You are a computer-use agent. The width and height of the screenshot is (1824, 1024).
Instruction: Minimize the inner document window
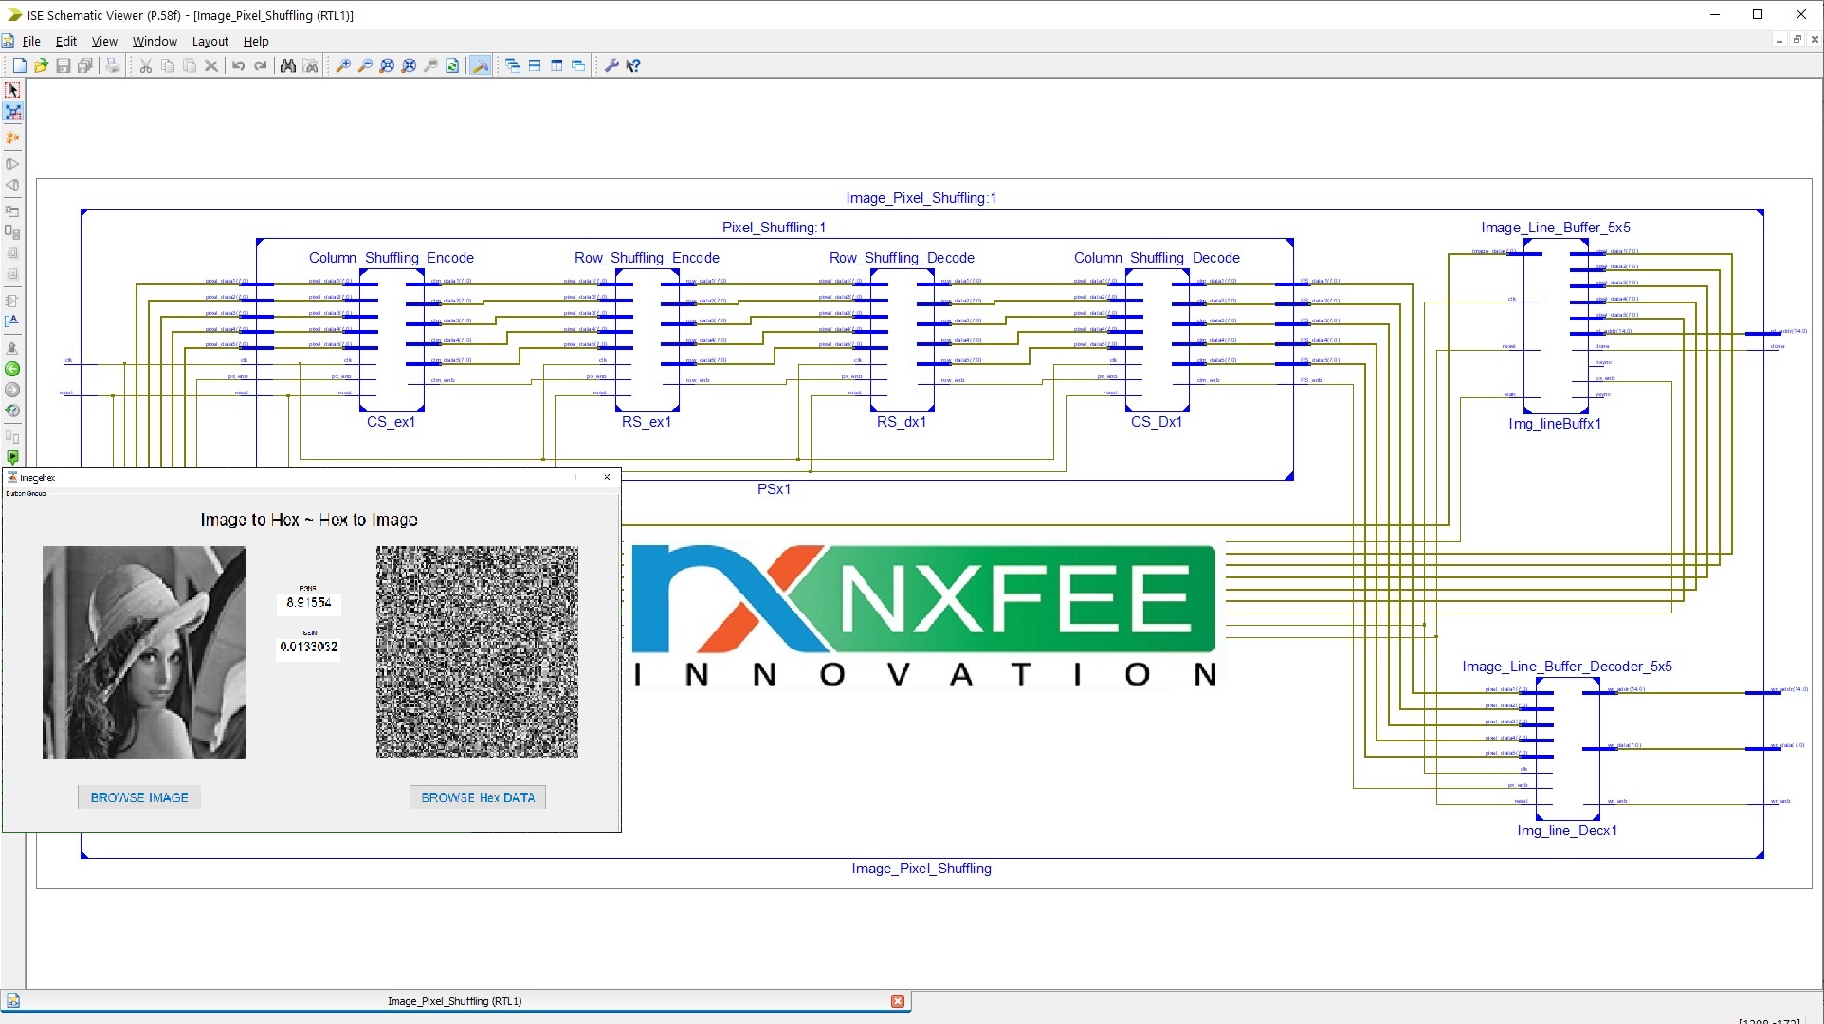(x=1778, y=40)
